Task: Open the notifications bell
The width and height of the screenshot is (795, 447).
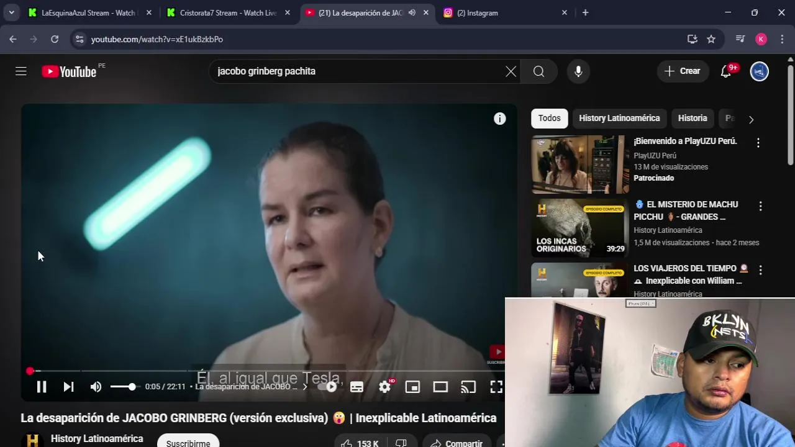Action: point(725,71)
